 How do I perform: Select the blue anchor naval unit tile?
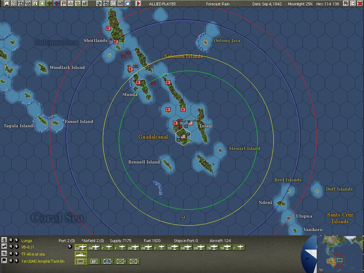(107, 261)
